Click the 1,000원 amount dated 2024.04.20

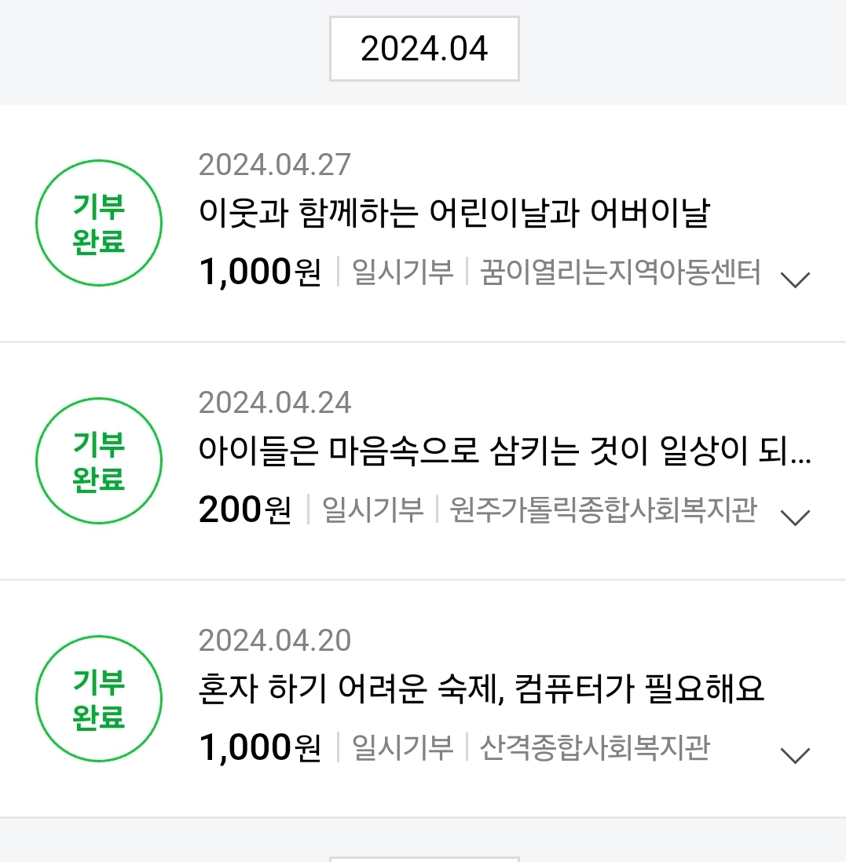[260, 748]
